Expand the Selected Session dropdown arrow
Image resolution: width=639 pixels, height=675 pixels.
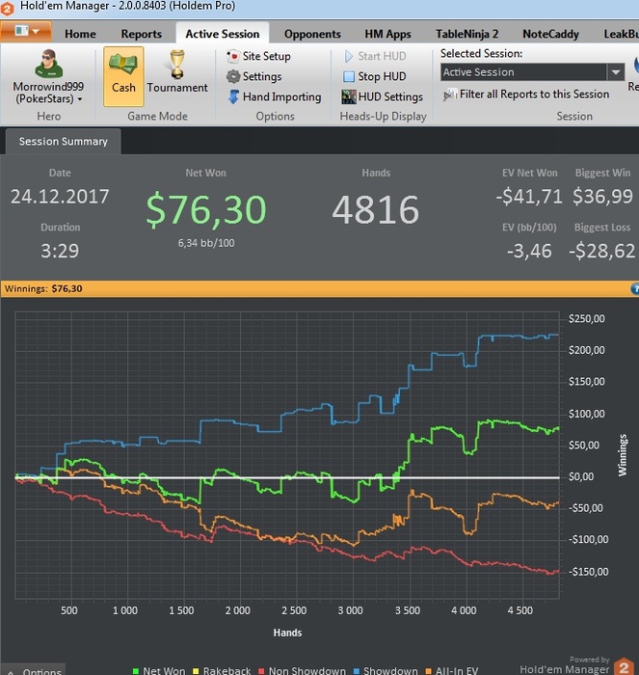pyautogui.click(x=616, y=72)
